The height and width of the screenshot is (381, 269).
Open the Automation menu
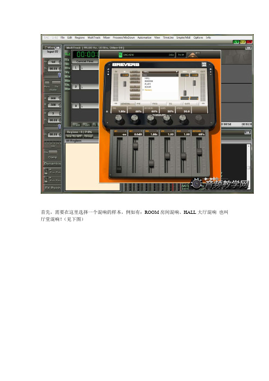[144, 37]
